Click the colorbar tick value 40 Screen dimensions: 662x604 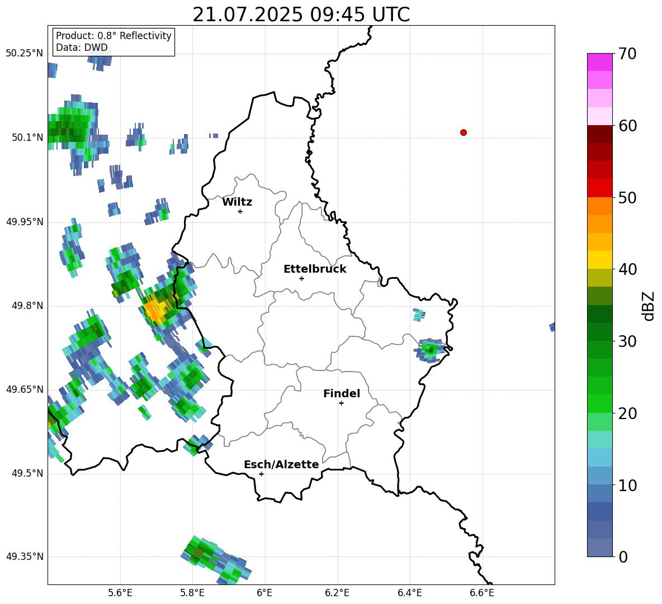[x=627, y=269]
